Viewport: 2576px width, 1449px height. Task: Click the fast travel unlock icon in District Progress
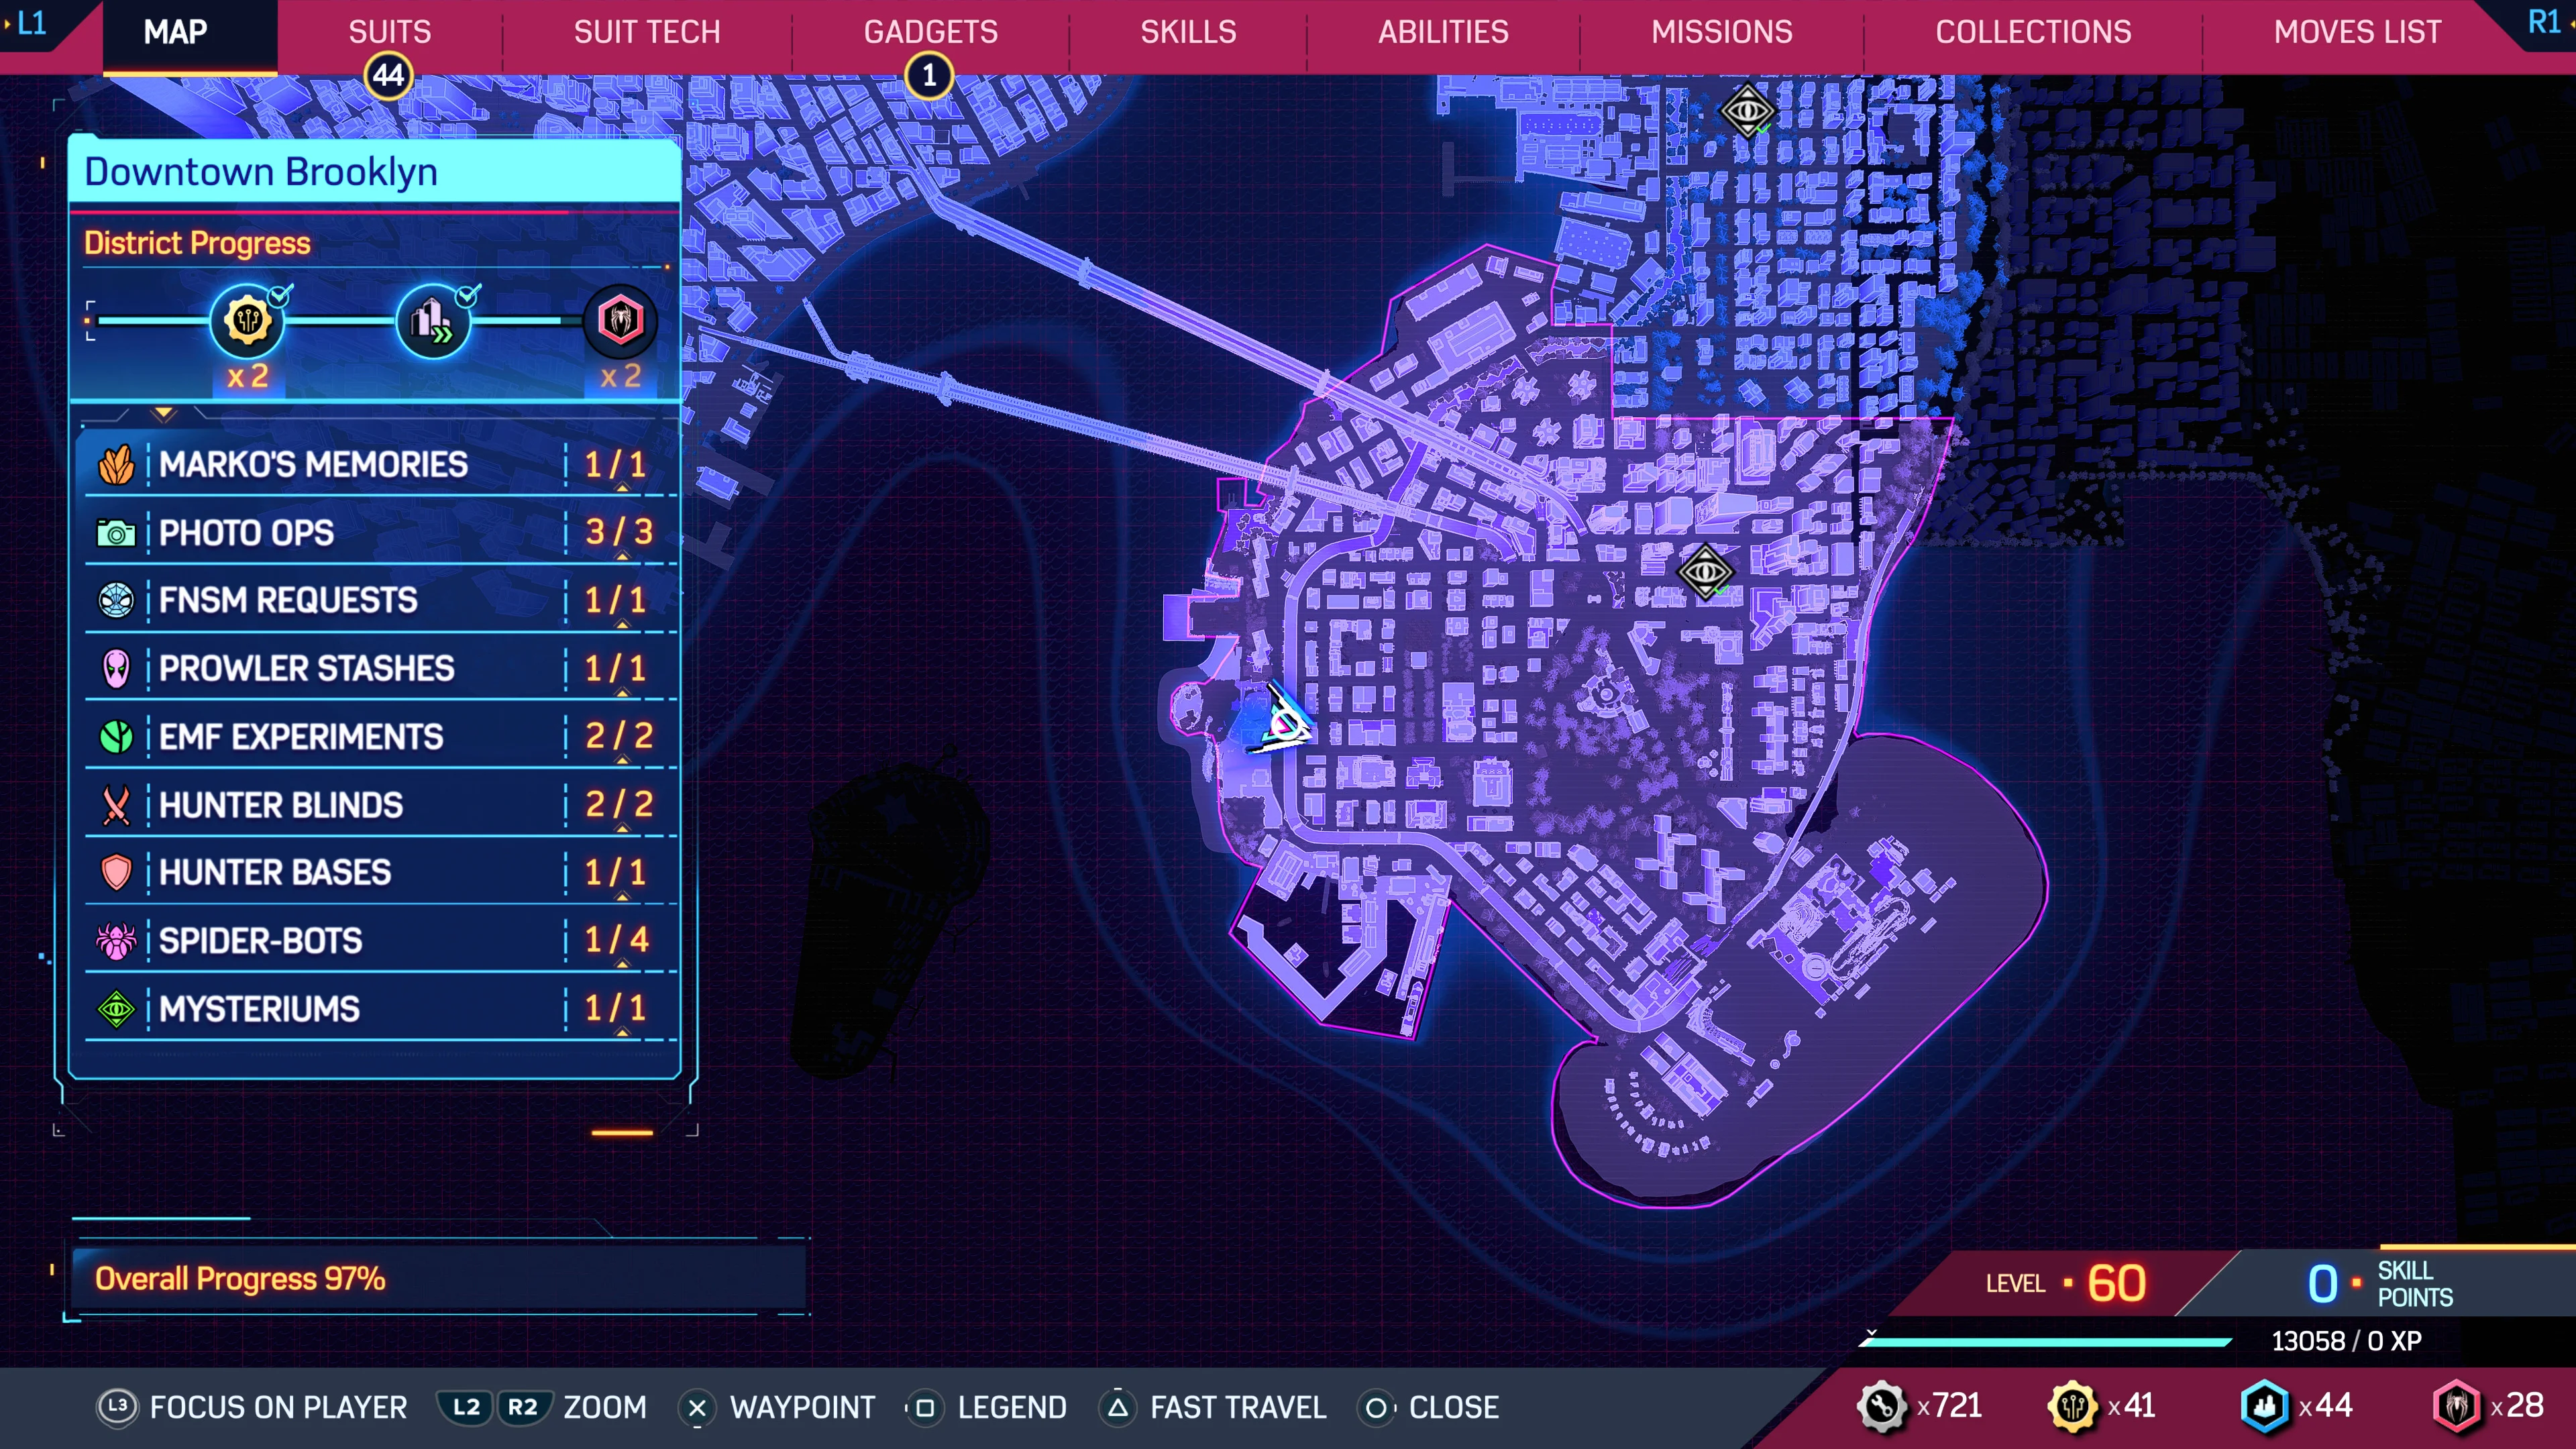(432, 321)
